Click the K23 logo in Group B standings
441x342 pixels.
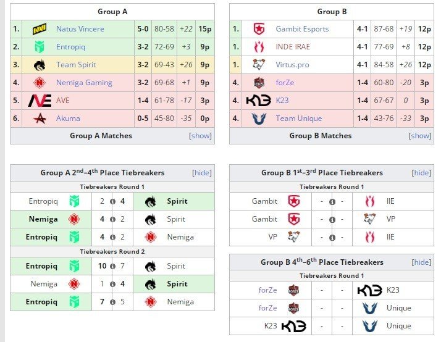(258, 101)
